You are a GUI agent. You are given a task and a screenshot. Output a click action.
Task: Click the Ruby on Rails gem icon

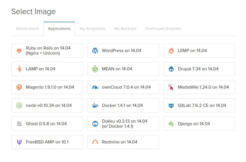19,51
